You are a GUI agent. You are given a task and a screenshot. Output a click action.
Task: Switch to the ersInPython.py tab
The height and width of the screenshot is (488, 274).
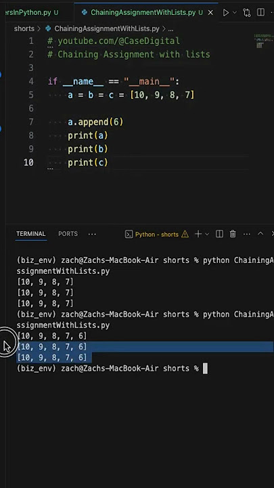coord(29,12)
